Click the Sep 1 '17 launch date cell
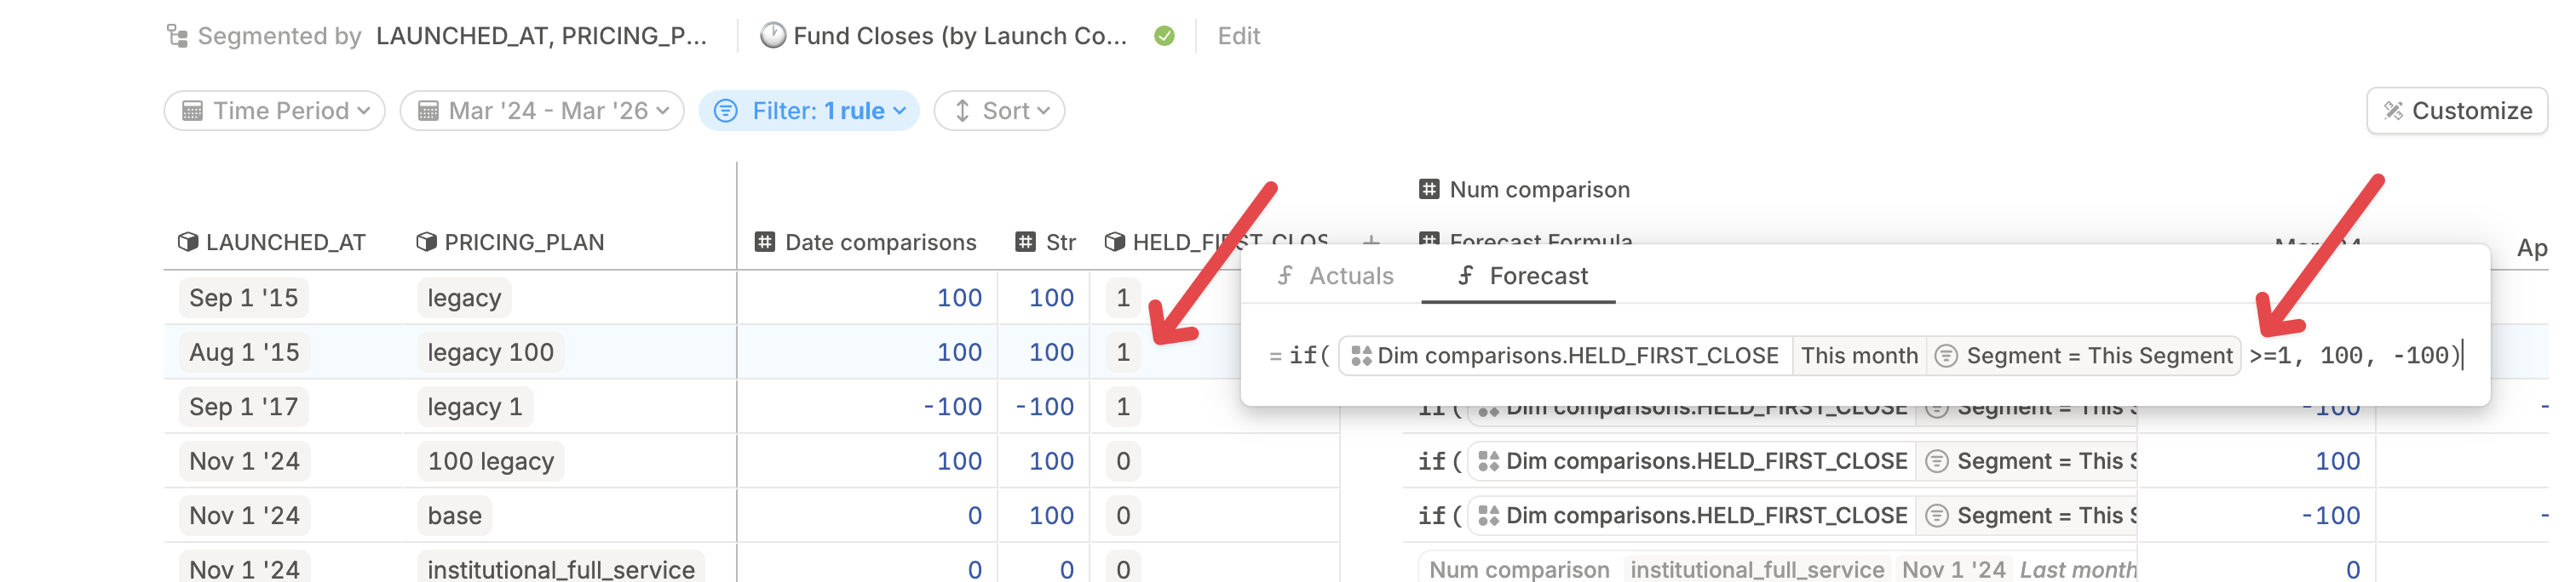The height and width of the screenshot is (582, 2576). coord(243,408)
